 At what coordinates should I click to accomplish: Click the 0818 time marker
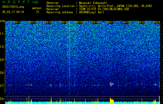[126, 22]
